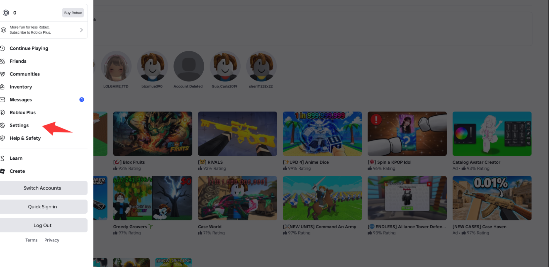The width and height of the screenshot is (549, 267).
Task: Open the Privacy link
Action: click(x=52, y=240)
